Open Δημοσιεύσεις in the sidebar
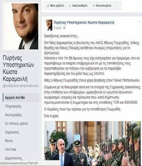The width and height of the screenshot is (142, 166). click(x=14, y=158)
